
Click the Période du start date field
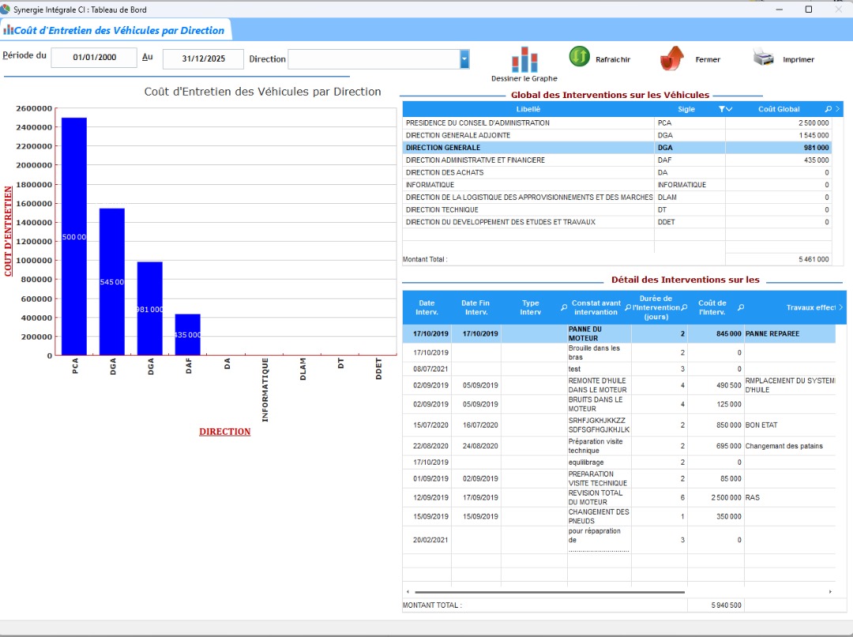[94, 58]
